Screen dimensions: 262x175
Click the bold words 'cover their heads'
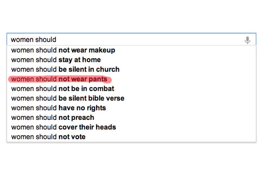coord(87,127)
